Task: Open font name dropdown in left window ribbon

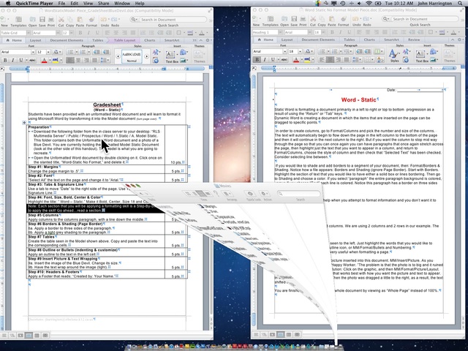Action: [33, 52]
